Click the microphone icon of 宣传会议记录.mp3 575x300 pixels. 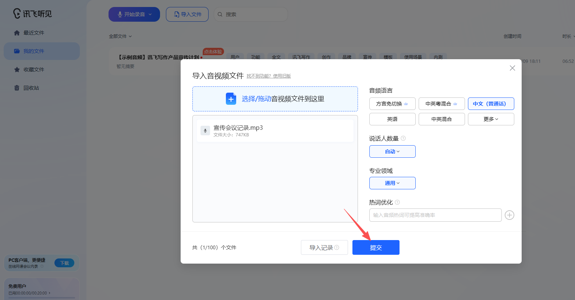tap(205, 131)
